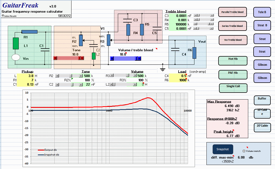Click the R2 scrollbar thumb
The image size is (275, 169).
pos(71,76)
